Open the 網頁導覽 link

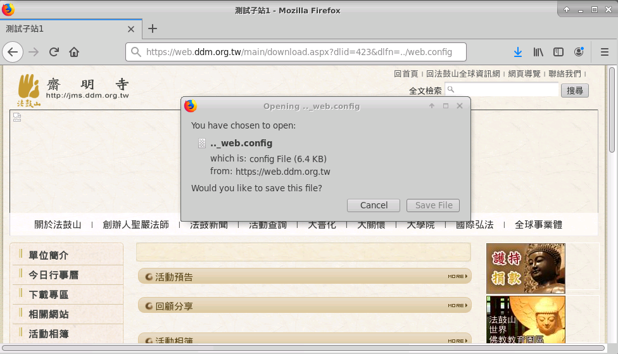pos(524,73)
